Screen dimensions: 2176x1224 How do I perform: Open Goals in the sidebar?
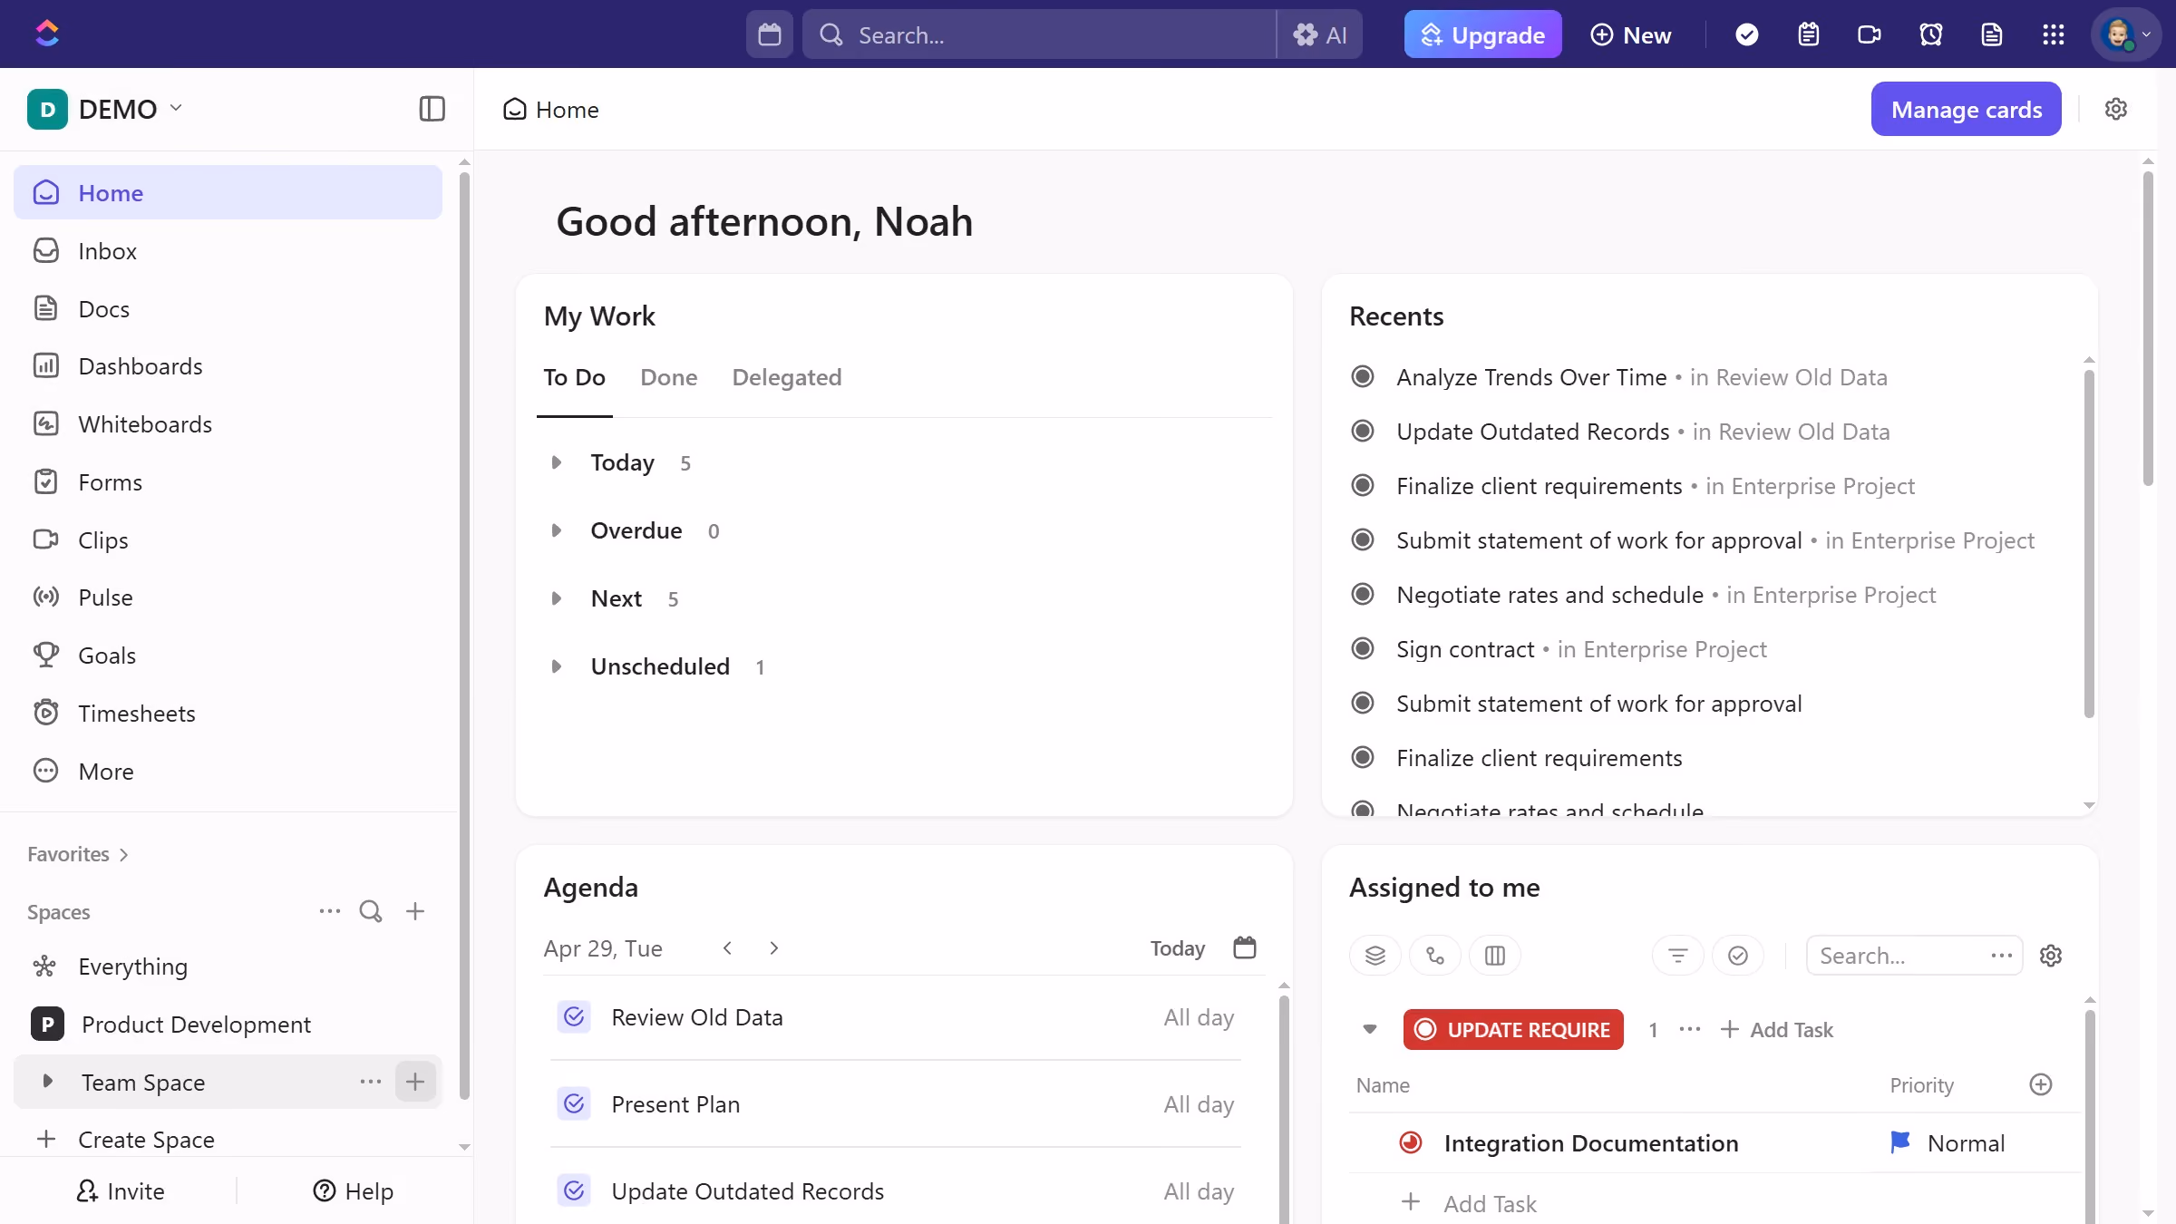click(228, 656)
